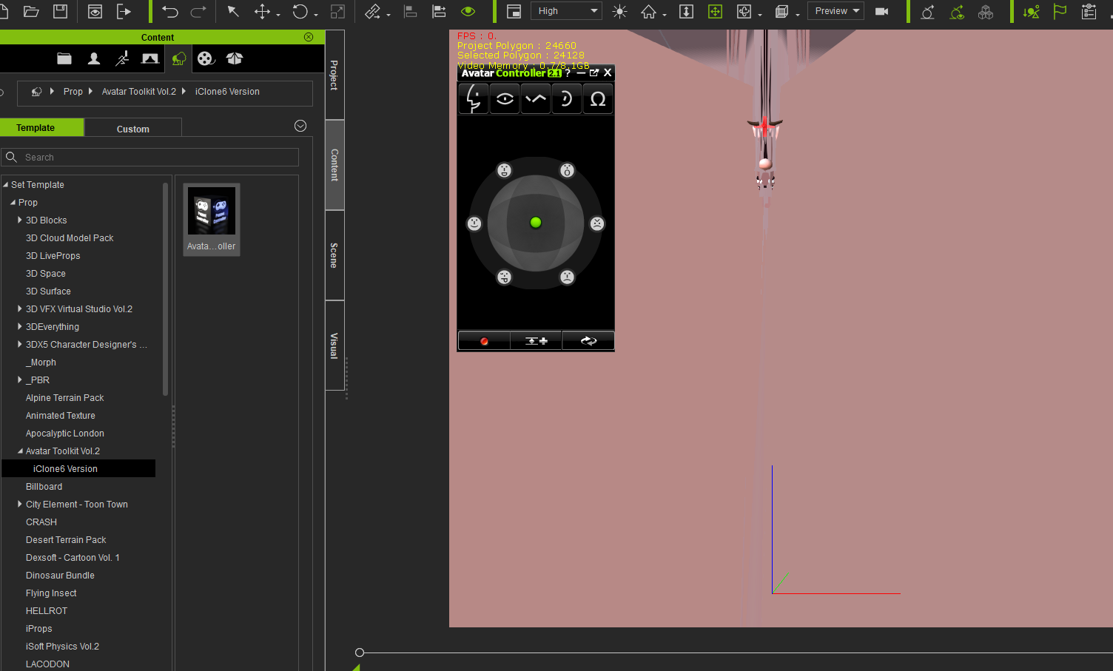1113x671 pixels.
Task: Select Billboard in the template tree
Action: 44,487
